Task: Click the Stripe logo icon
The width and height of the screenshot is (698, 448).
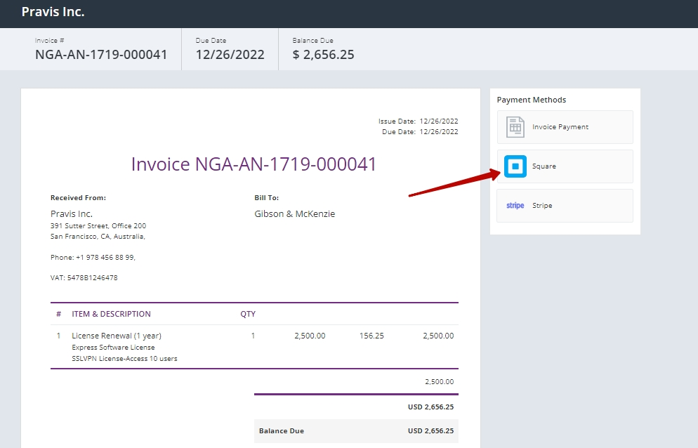Action: [515, 206]
